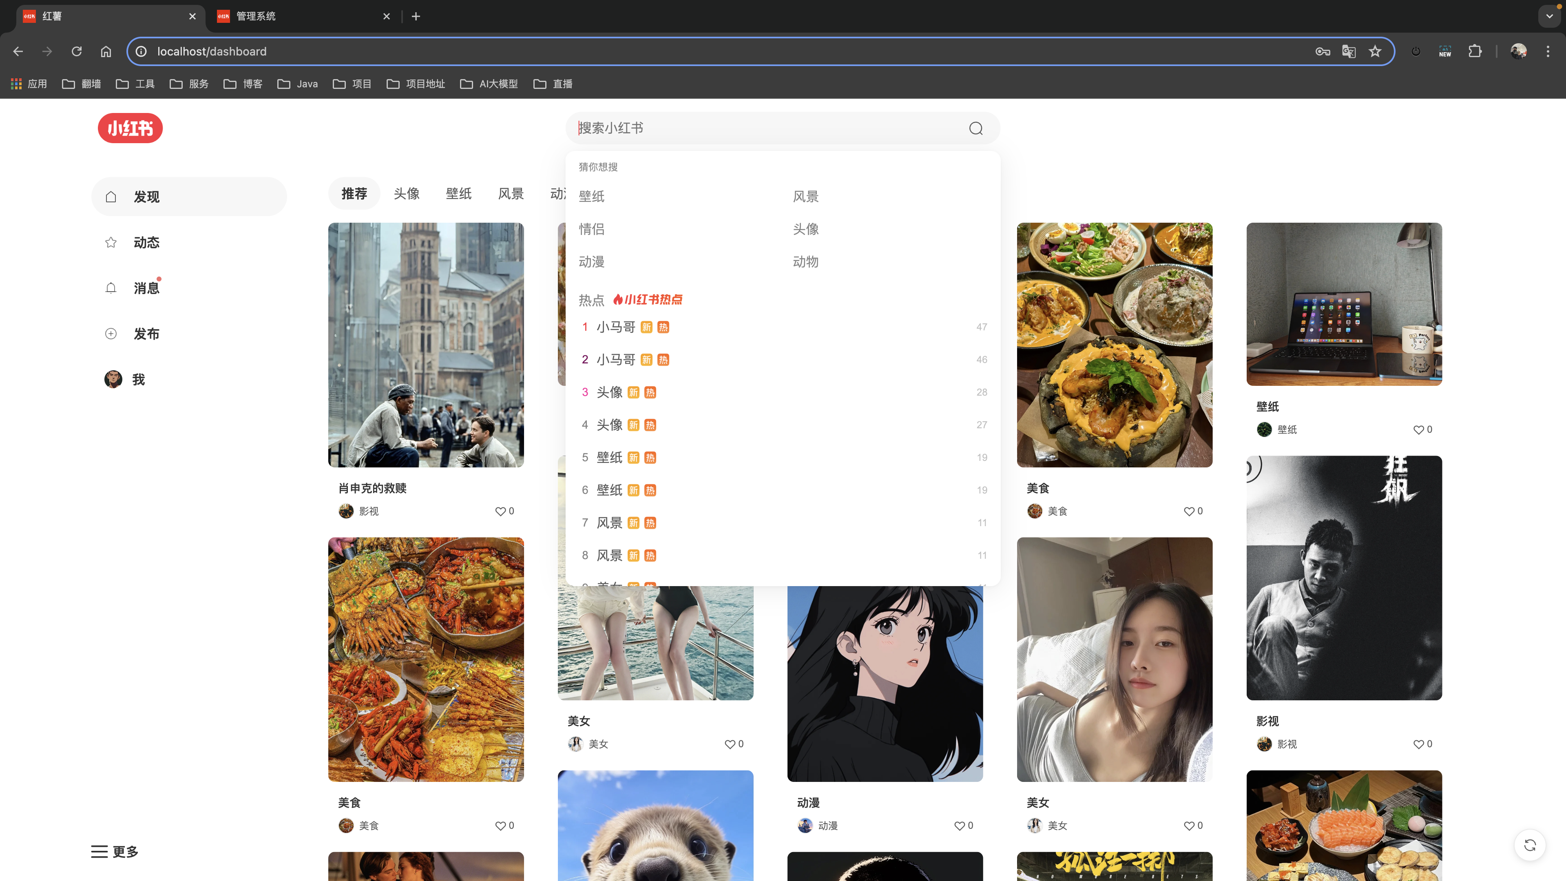
Task: Open the 工具 bookmark folder
Action: [x=135, y=84]
